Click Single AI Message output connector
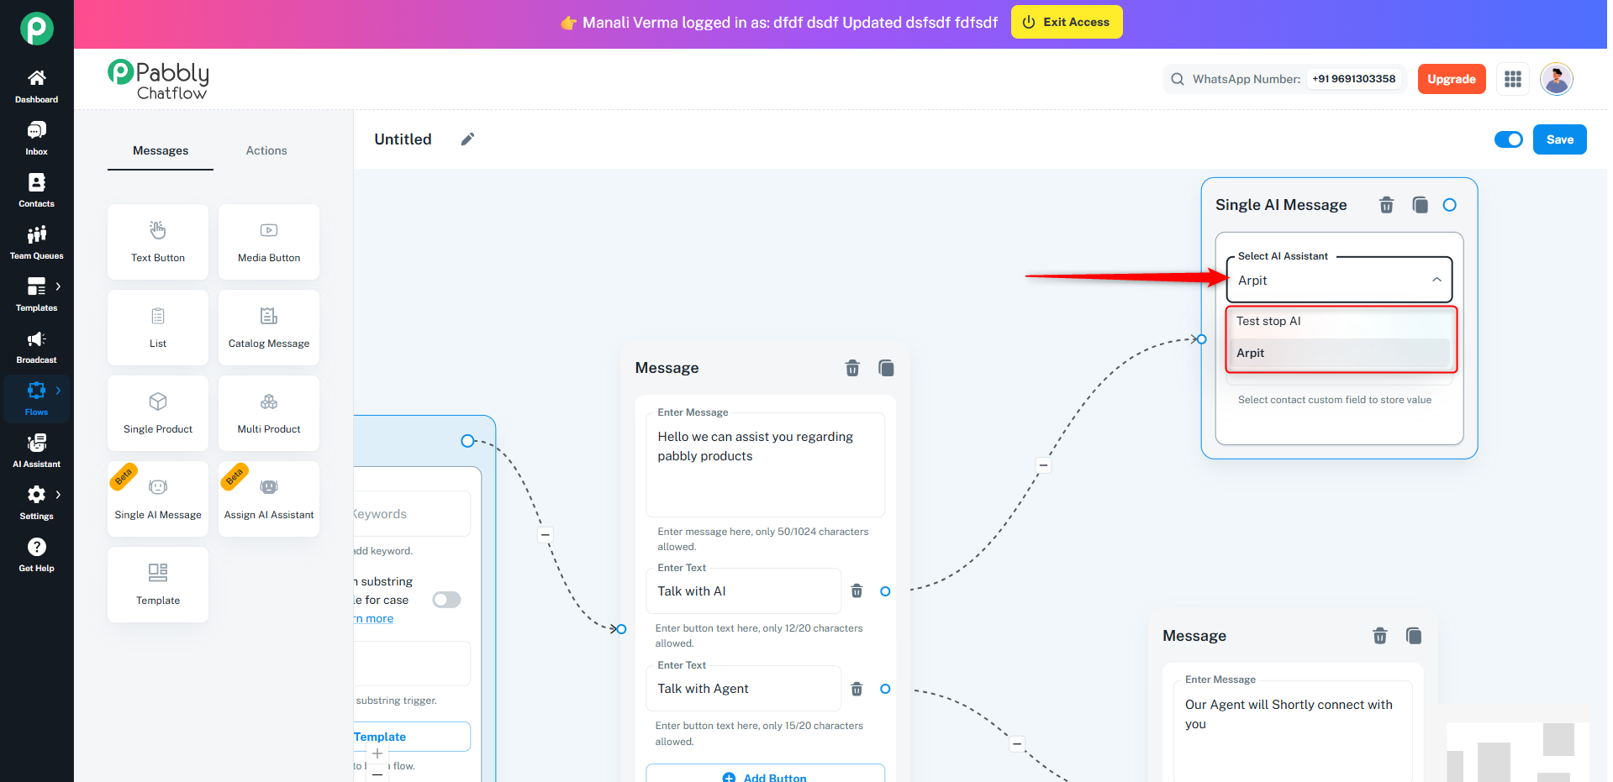 1449,205
